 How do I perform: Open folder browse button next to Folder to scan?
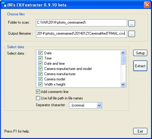132,23
